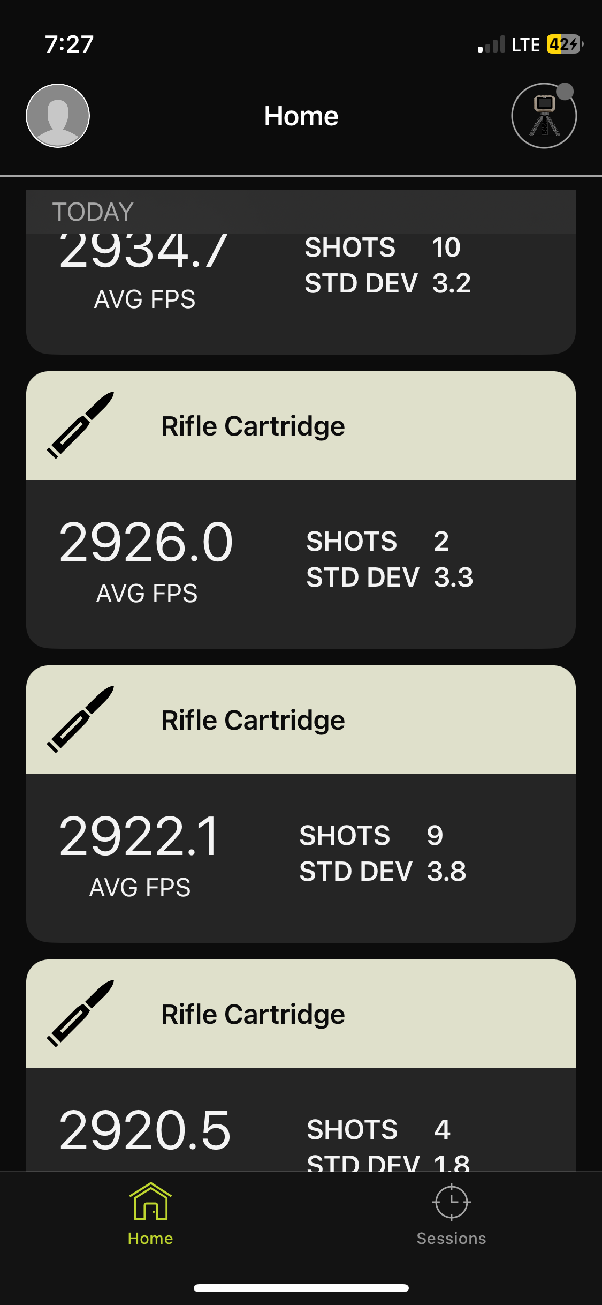The height and width of the screenshot is (1305, 602).
Task: Select the Home tab label
Action: click(150, 1238)
